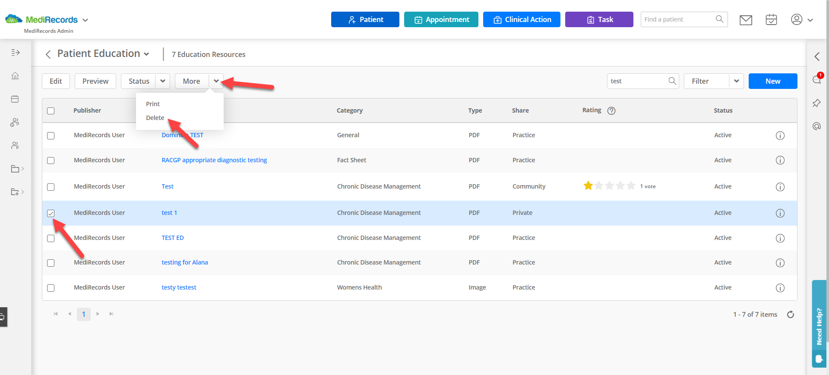Image resolution: width=829 pixels, height=375 pixels.
Task: Open the folder icon in left sidebar
Action: [15, 169]
